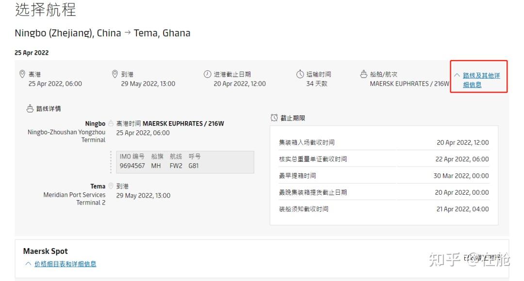
Task: Open the 路线及其他详细信息 link
Action: (481, 80)
